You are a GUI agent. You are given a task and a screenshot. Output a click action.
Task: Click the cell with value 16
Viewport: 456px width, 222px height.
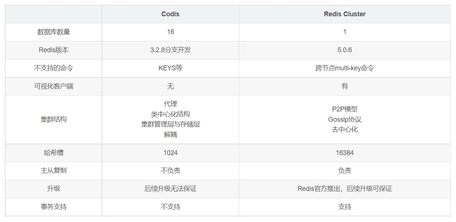tap(171, 32)
